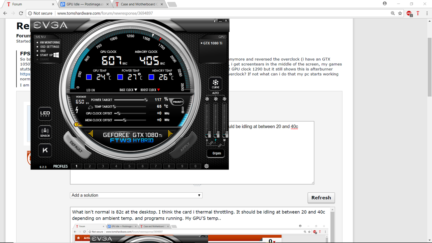Screen dimensions: 432x243
Task: Toggle the PRIORITY button
Action: (x=178, y=102)
